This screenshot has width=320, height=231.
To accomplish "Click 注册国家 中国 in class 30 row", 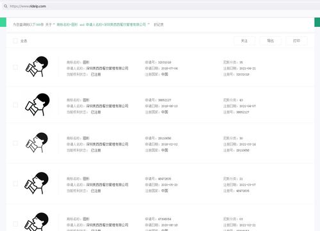I will coord(165,150).
